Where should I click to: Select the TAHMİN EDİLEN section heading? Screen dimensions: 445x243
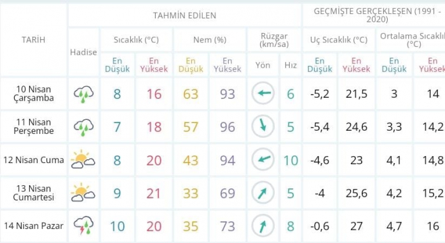tap(185, 16)
